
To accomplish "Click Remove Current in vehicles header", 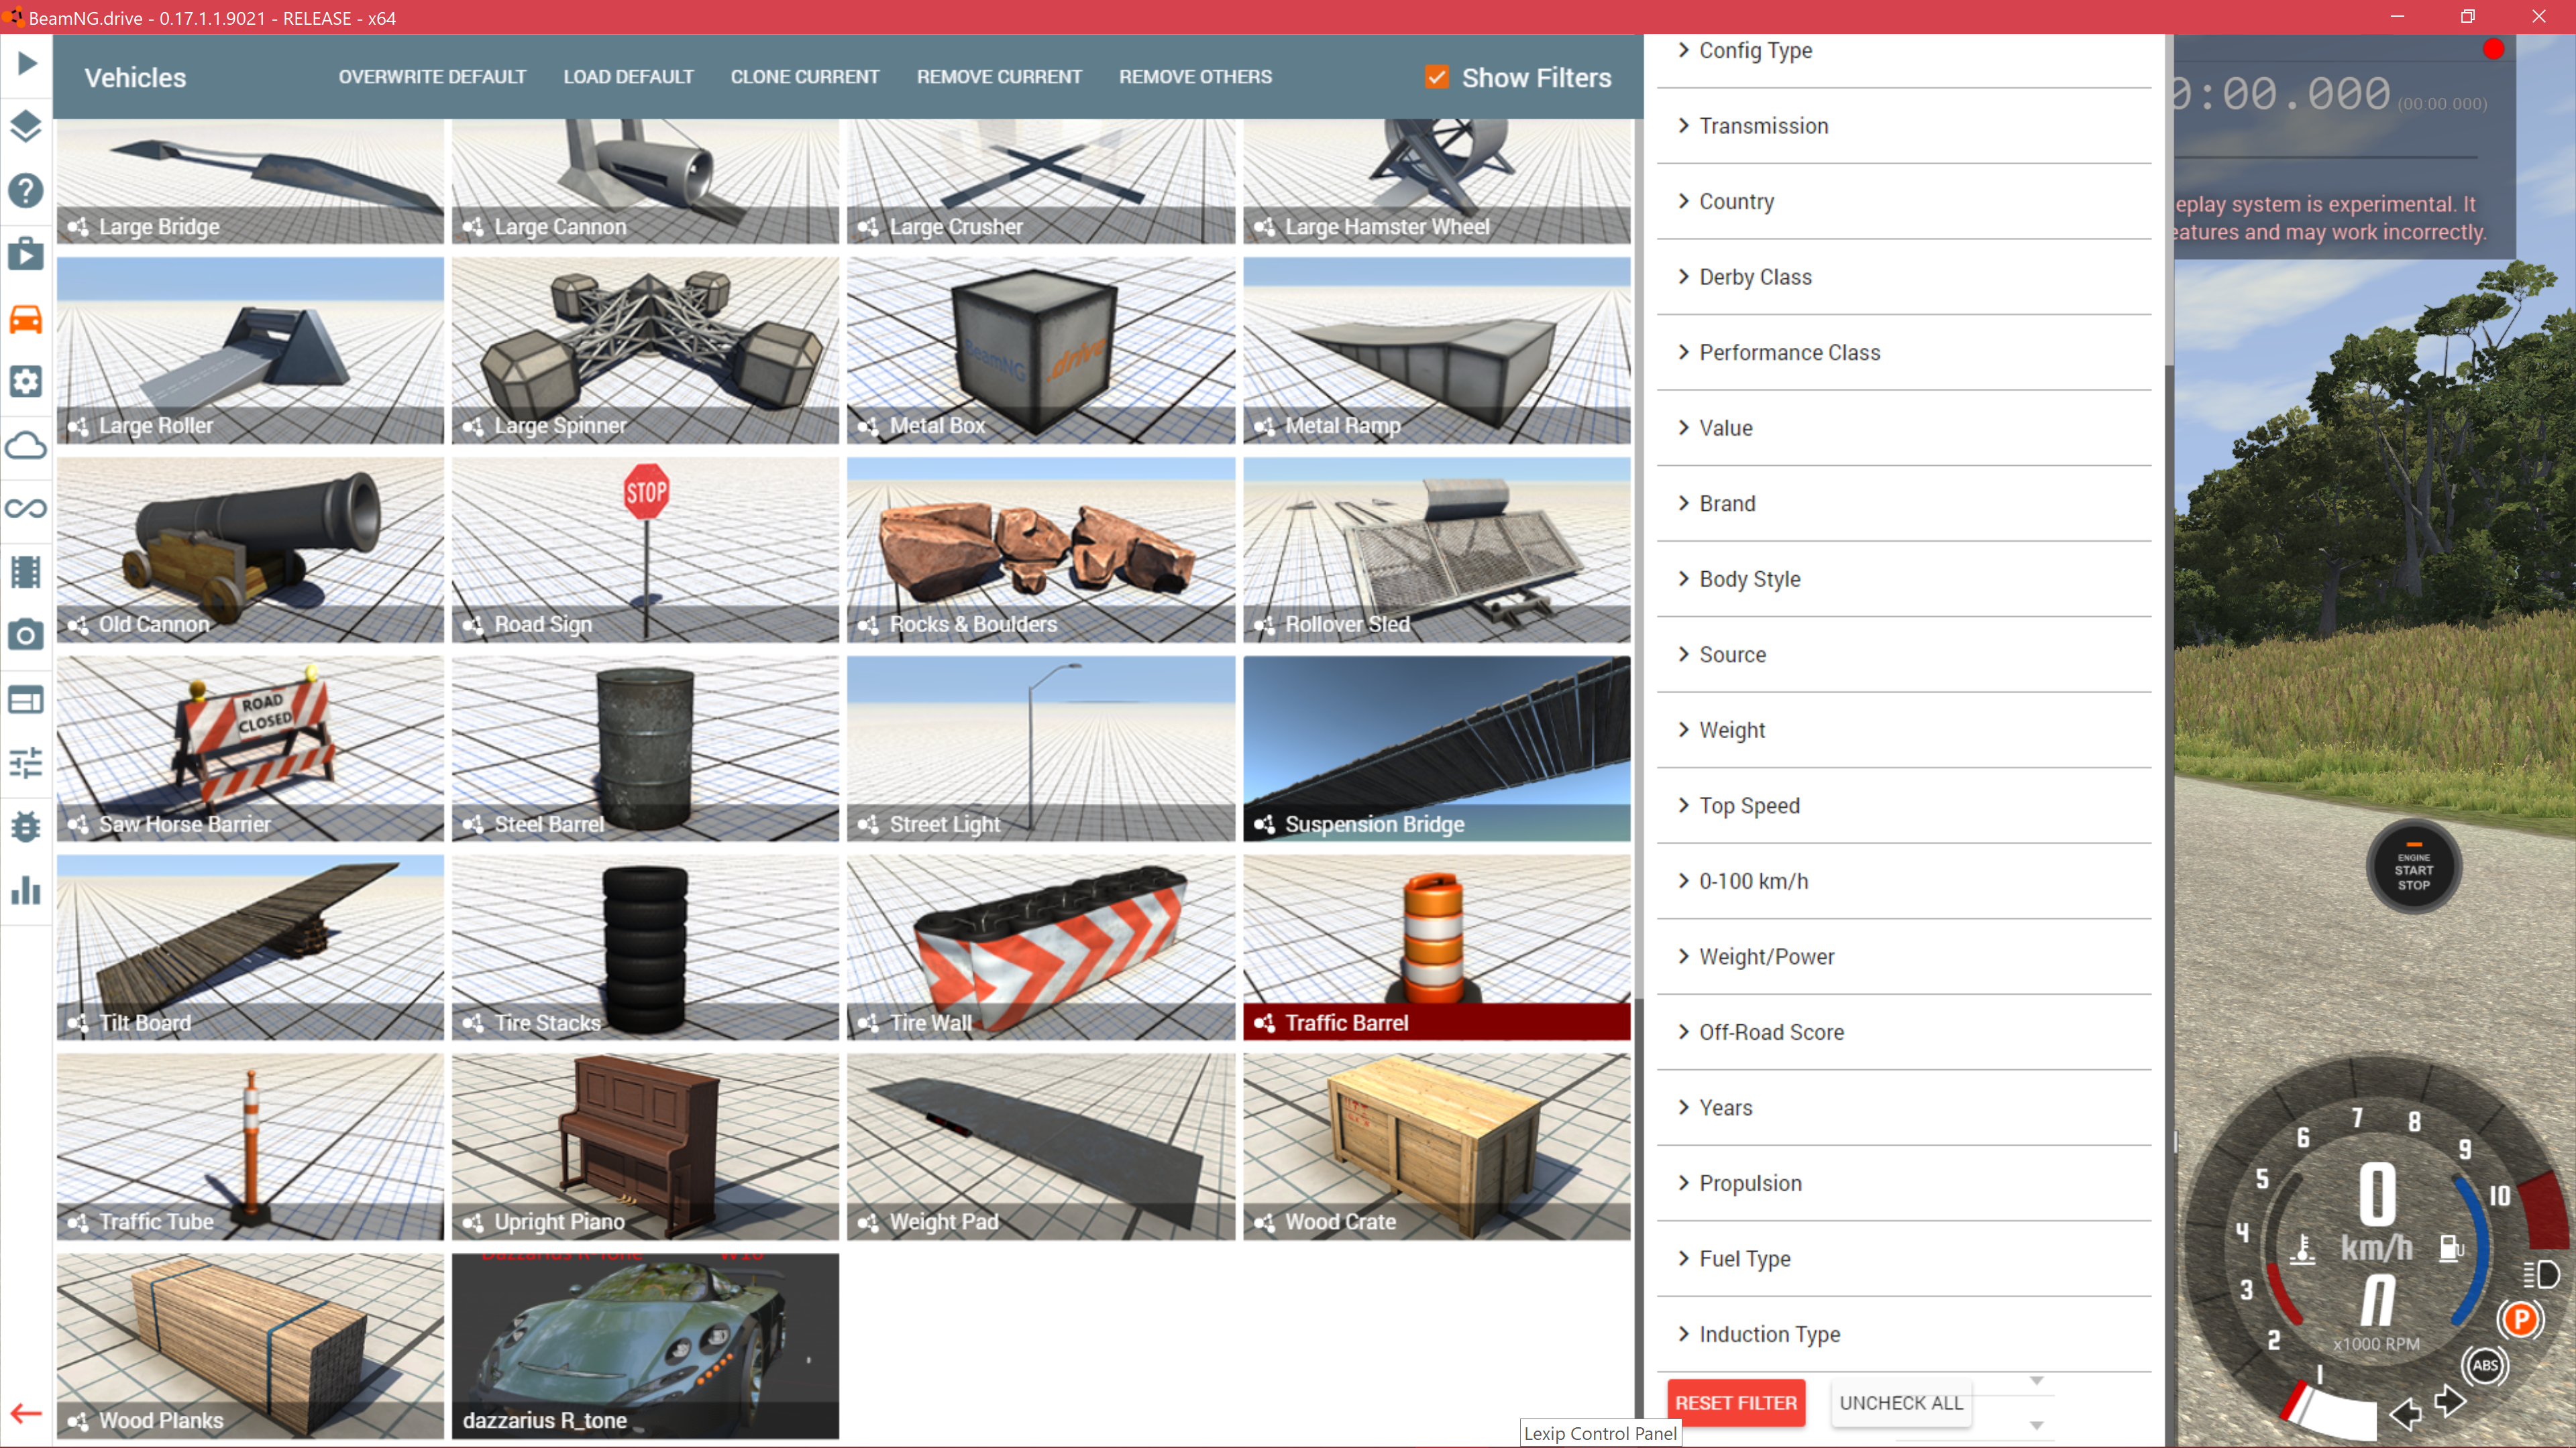I will pos(999,77).
